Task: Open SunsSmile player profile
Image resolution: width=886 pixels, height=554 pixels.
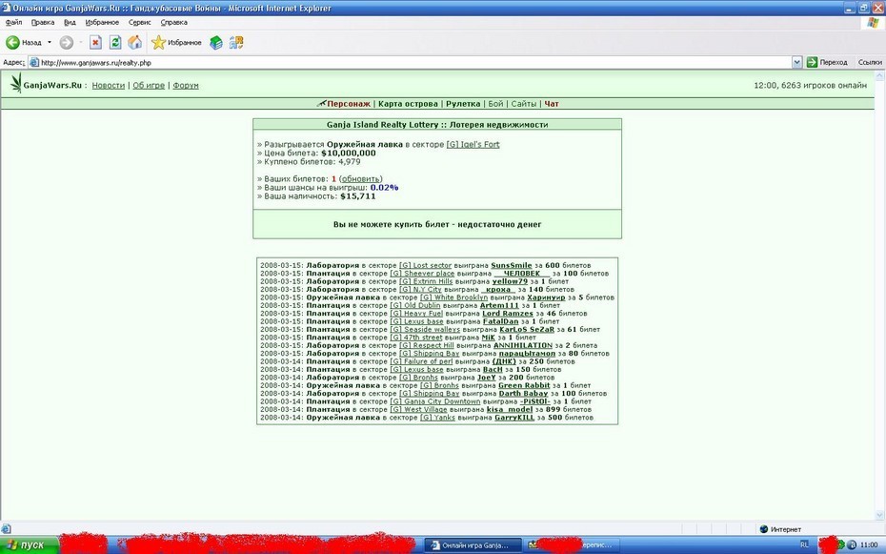Action: [x=512, y=265]
